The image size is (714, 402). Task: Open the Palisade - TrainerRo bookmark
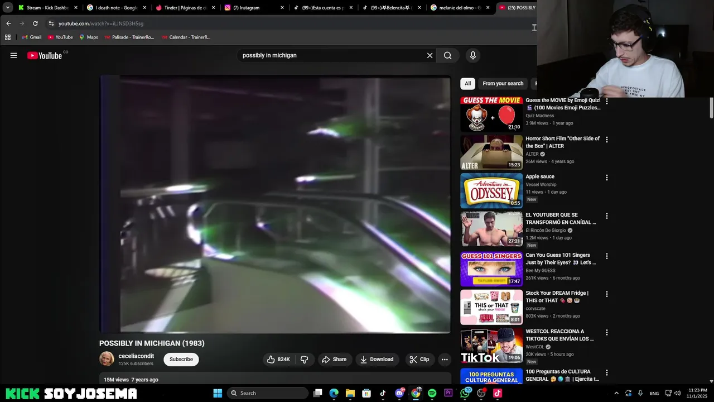coord(129,37)
